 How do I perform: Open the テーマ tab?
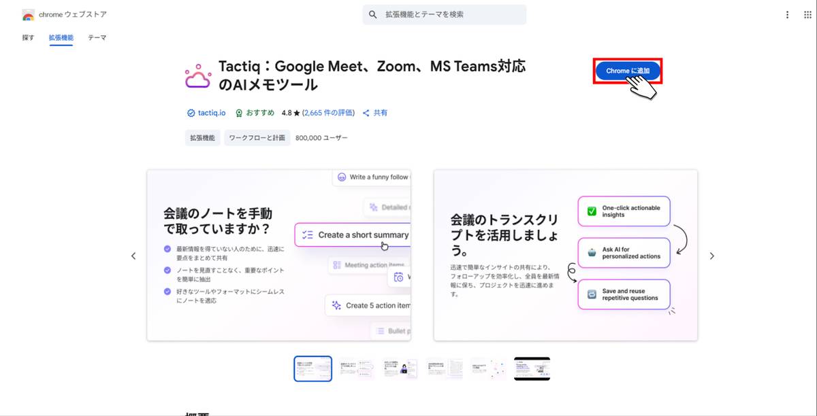coord(97,38)
